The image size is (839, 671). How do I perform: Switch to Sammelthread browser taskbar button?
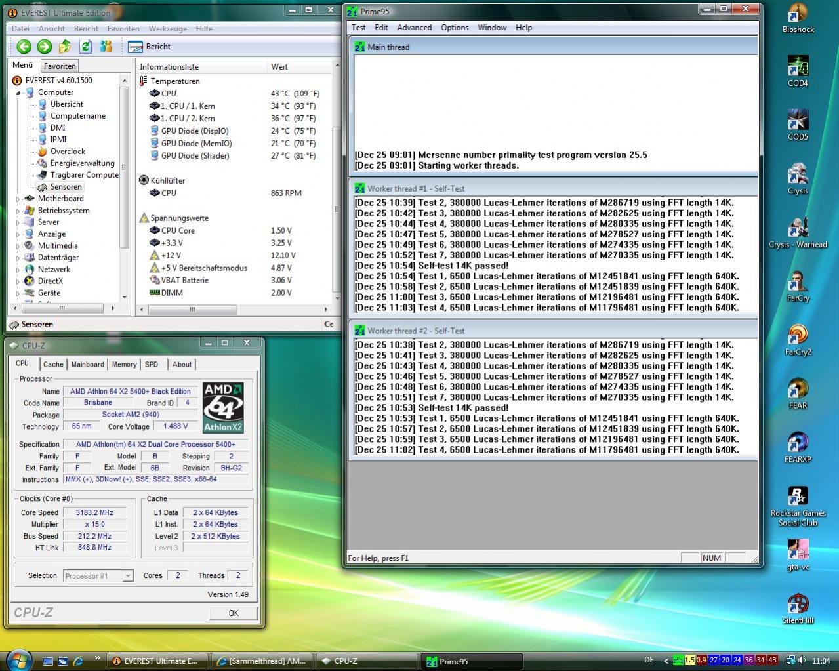tap(262, 661)
